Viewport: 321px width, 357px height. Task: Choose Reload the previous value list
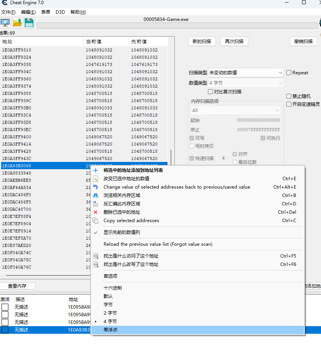pyautogui.click(x=198, y=244)
